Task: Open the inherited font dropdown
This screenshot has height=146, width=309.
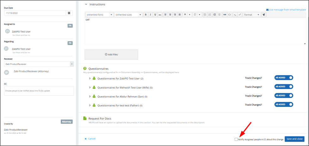Action: pos(100,15)
